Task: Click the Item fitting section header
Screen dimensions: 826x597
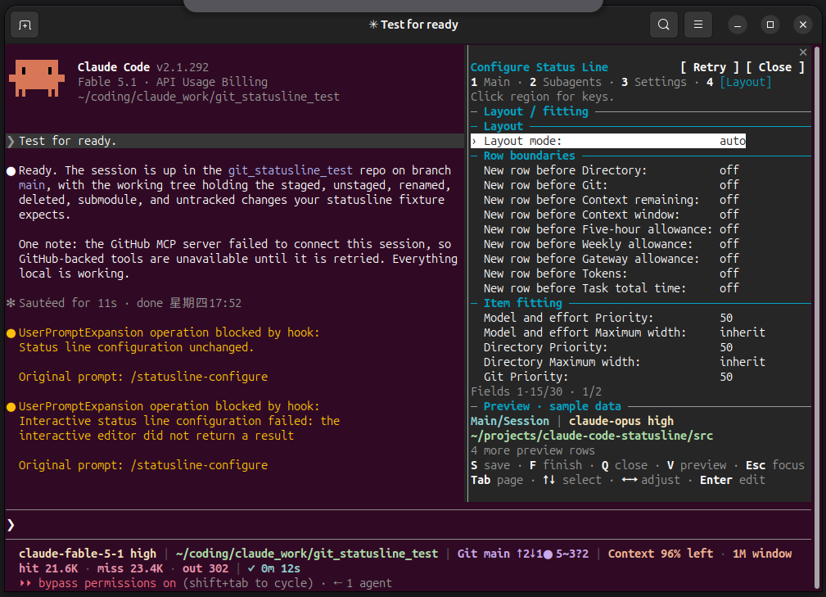Action: (523, 304)
